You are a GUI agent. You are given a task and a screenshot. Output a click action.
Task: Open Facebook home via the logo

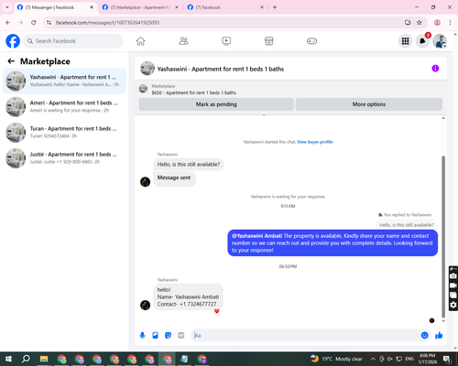click(13, 41)
